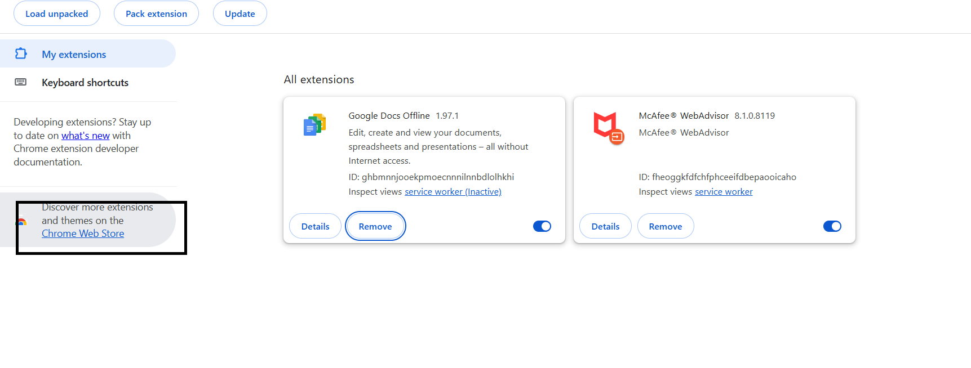Viewport: 971px width, 368px height.
Task: Open Details for Google Docs Offline
Action: pos(315,226)
